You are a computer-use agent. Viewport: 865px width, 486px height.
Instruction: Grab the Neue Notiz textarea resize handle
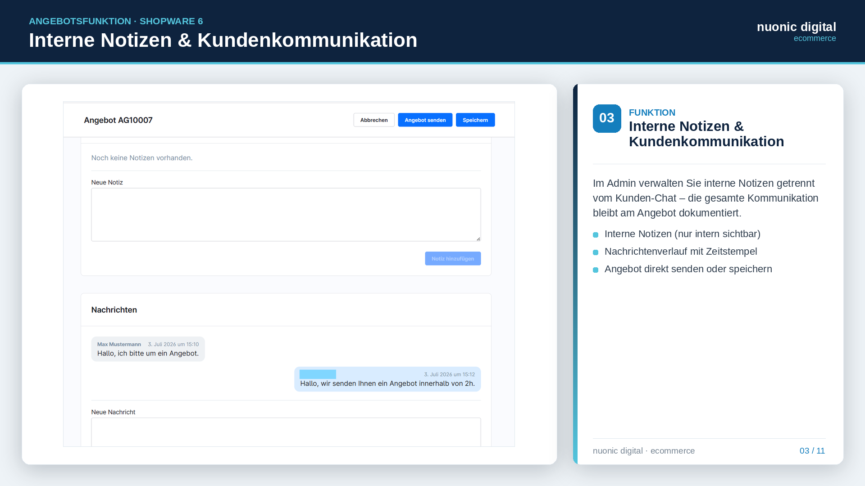[478, 238]
